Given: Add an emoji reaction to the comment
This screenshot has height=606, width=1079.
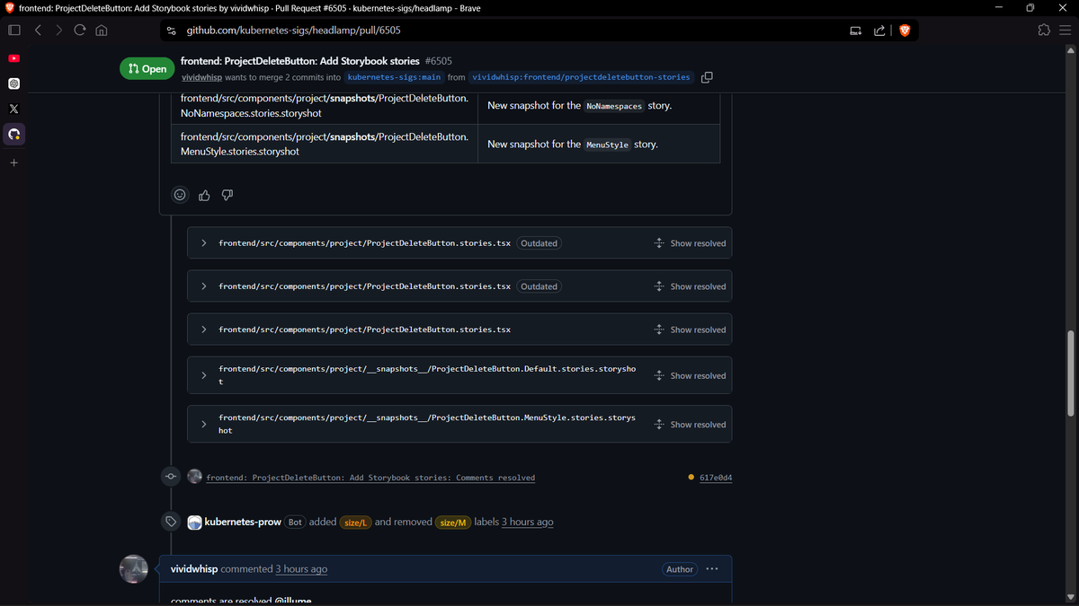Looking at the screenshot, I should tap(180, 195).
